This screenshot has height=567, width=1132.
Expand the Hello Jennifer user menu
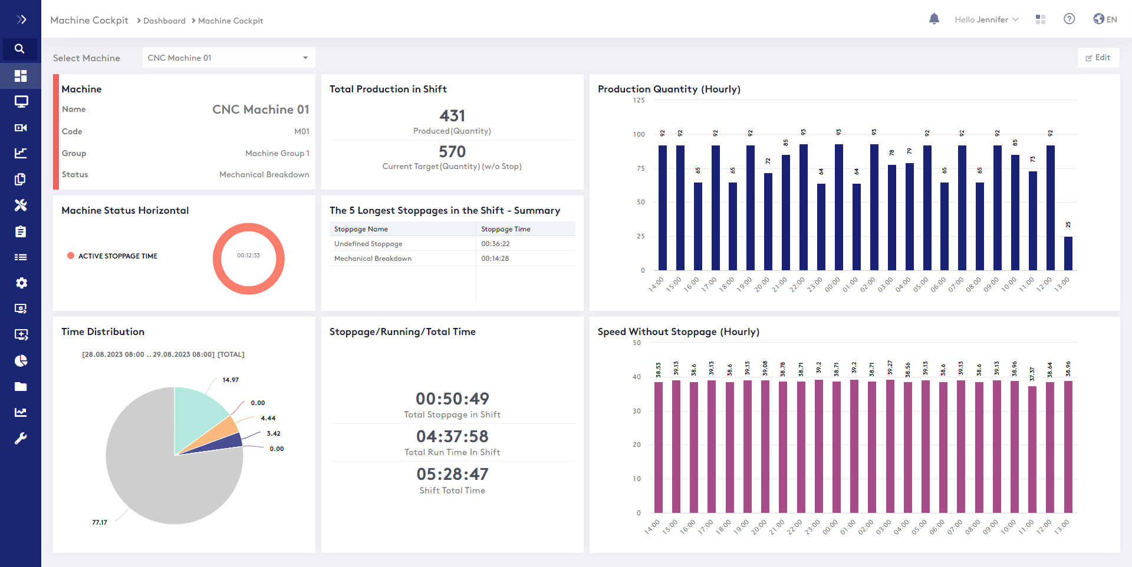click(x=986, y=19)
